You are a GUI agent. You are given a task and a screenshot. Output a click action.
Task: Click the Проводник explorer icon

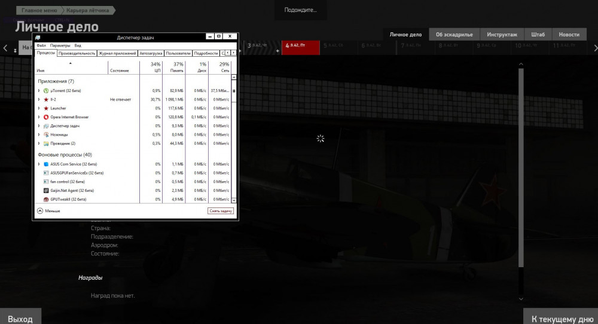tap(46, 143)
